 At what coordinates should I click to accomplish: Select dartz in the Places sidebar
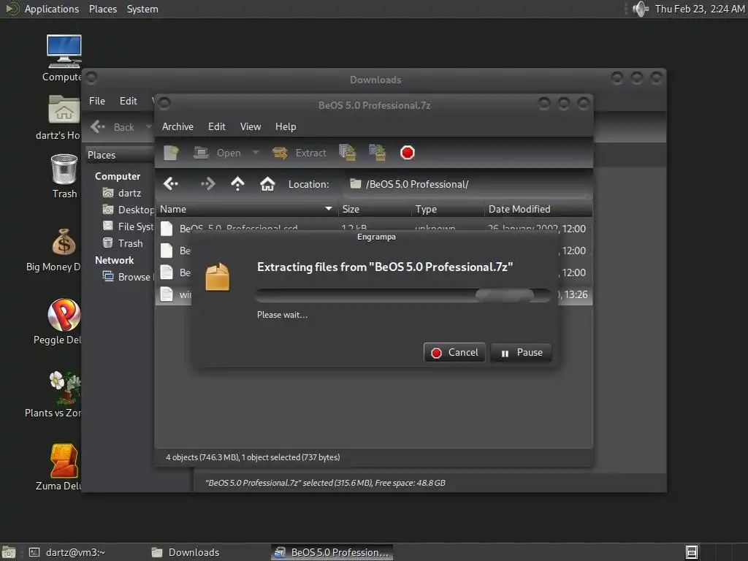click(x=122, y=193)
